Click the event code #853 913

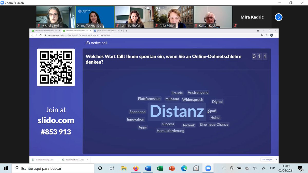click(56, 132)
